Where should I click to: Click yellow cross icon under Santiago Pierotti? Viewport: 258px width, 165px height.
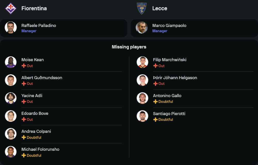click(x=155, y=120)
